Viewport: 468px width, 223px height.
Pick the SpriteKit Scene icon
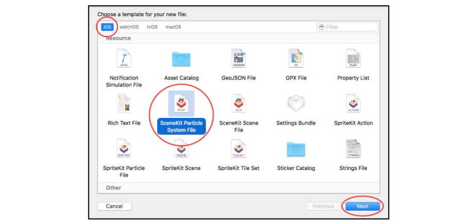(181, 149)
